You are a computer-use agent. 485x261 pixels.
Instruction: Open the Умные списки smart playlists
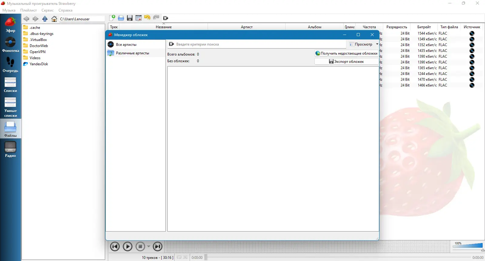click(10, 107)
